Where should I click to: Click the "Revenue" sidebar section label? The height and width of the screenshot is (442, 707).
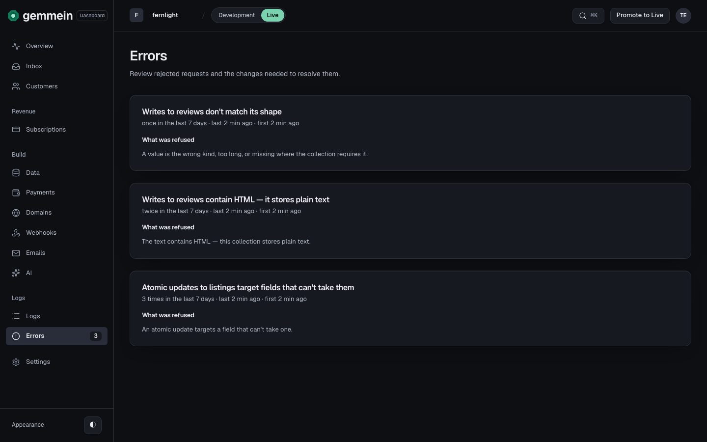(x=24, y=111)
